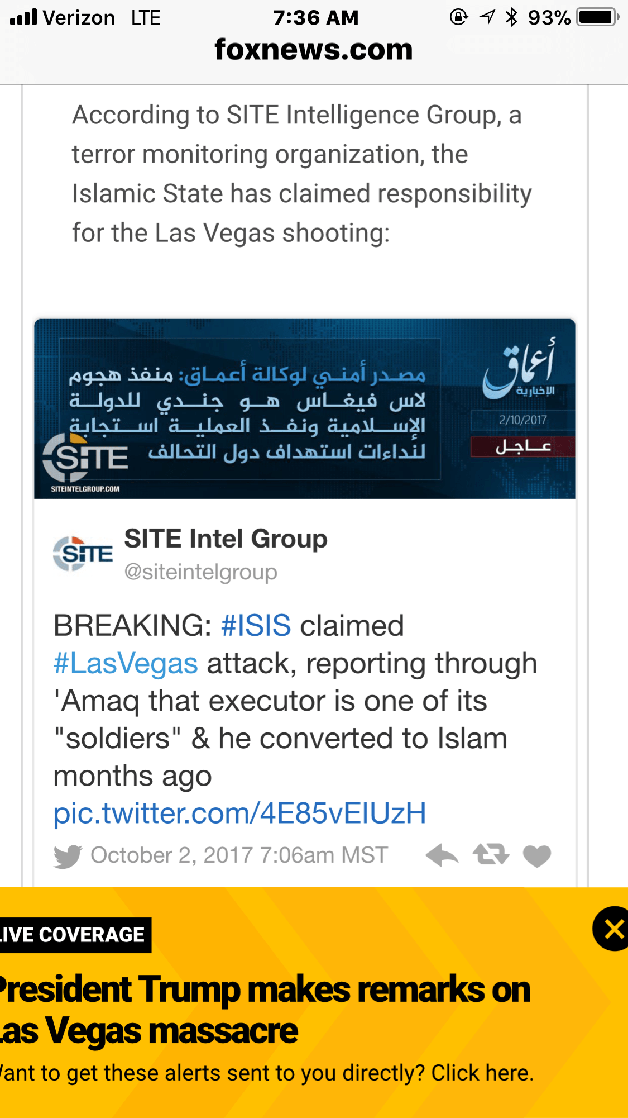Open the @siteintelgroup handle
Image resolution: width=628 pixels, height=1118 pixels.
tap(200, 572)
